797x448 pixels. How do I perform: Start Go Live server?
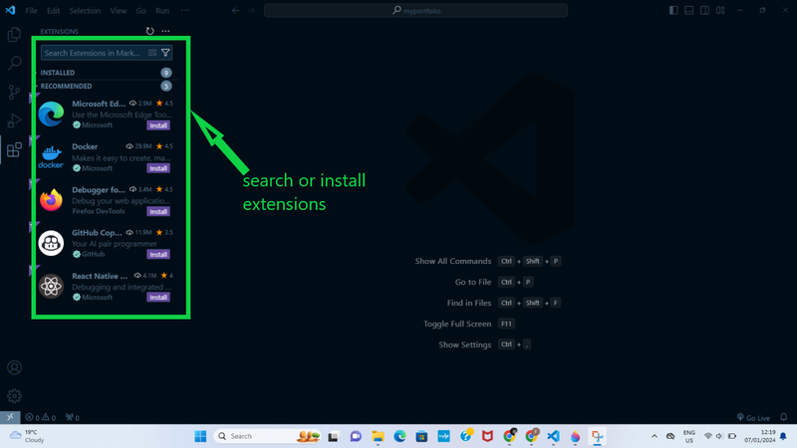point(753,417)
